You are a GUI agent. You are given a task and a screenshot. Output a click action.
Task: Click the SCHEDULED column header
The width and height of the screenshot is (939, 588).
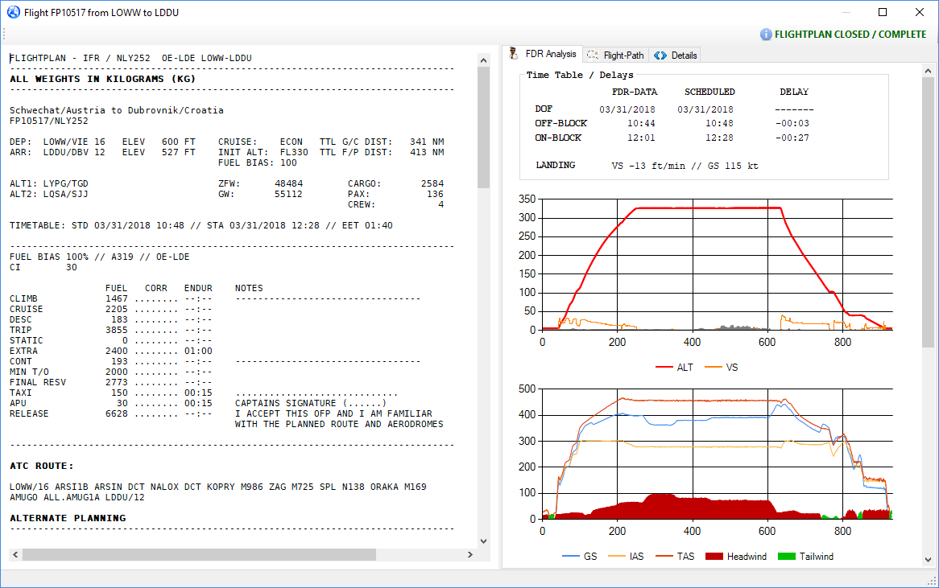(x=709, y=93)
